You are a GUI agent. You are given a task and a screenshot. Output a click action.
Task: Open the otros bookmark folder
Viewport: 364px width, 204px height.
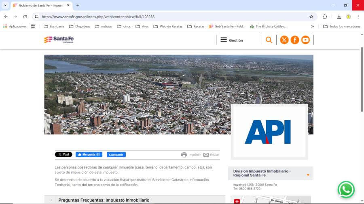coord(124,26)
